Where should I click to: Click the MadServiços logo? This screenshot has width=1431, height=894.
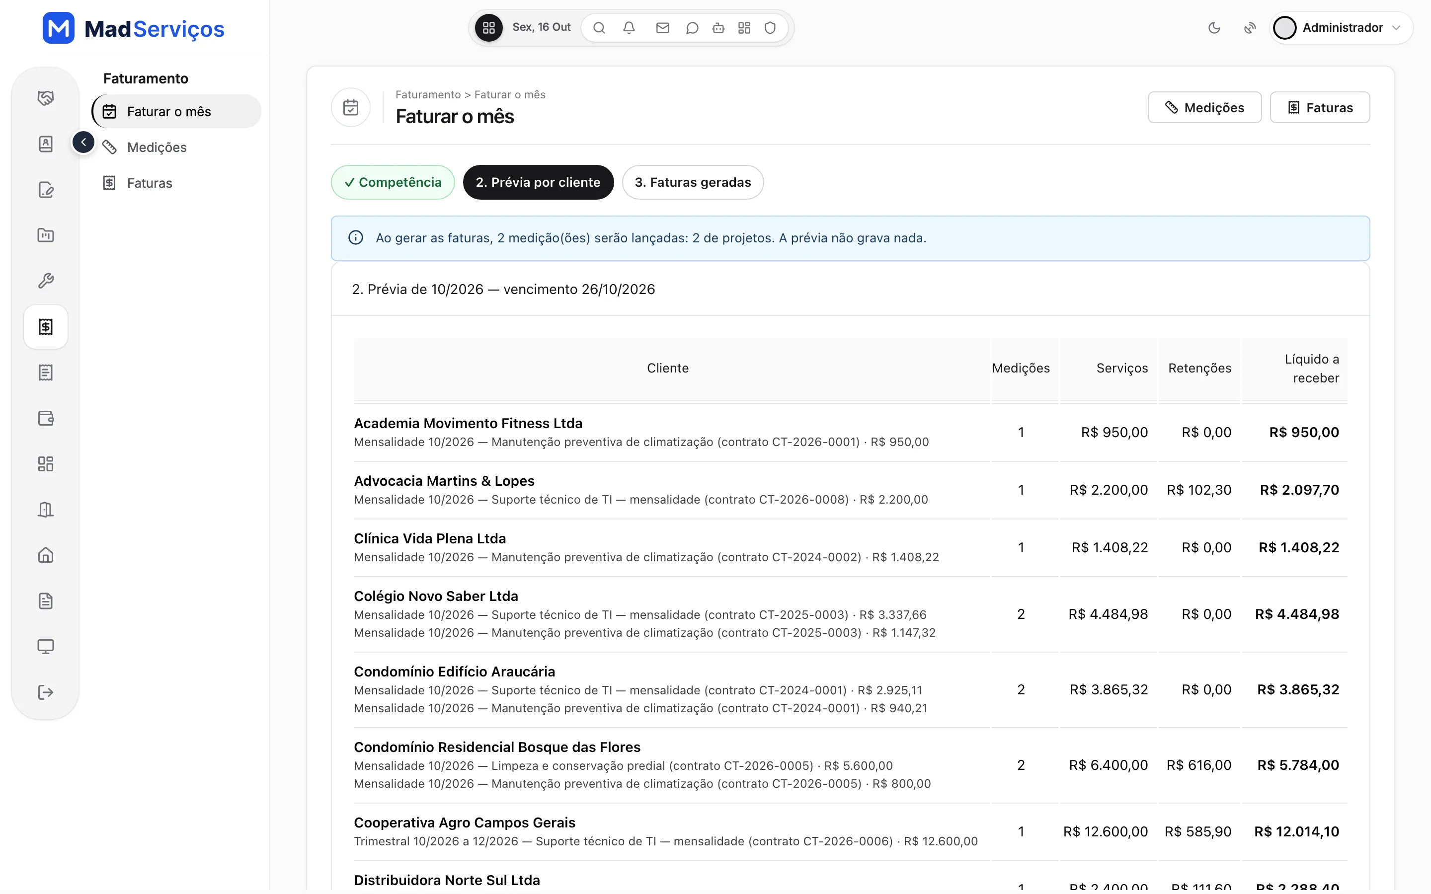click(x=134, y=28)
